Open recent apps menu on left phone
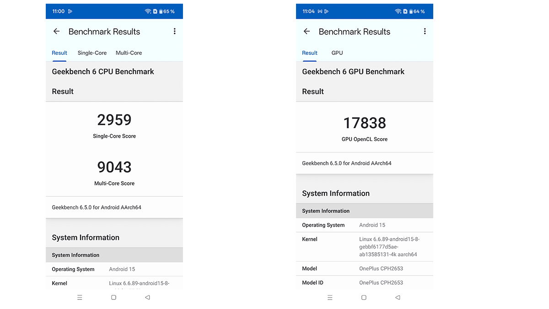549x309 pixels. click(x=80, y=298)
